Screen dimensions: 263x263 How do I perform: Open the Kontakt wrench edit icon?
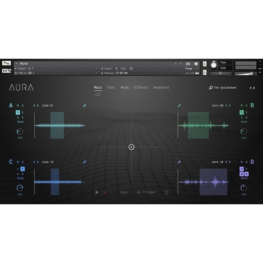[x=7, y=63]
